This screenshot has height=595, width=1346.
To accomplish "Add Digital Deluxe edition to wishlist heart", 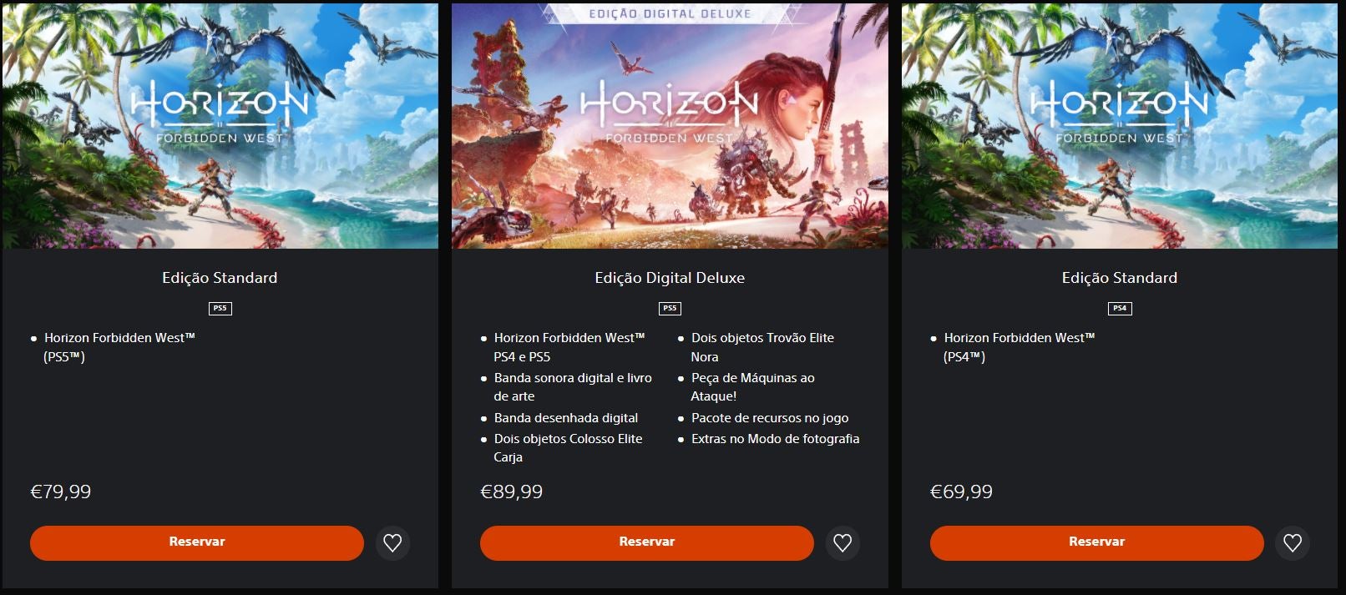I will coord(843,543).
